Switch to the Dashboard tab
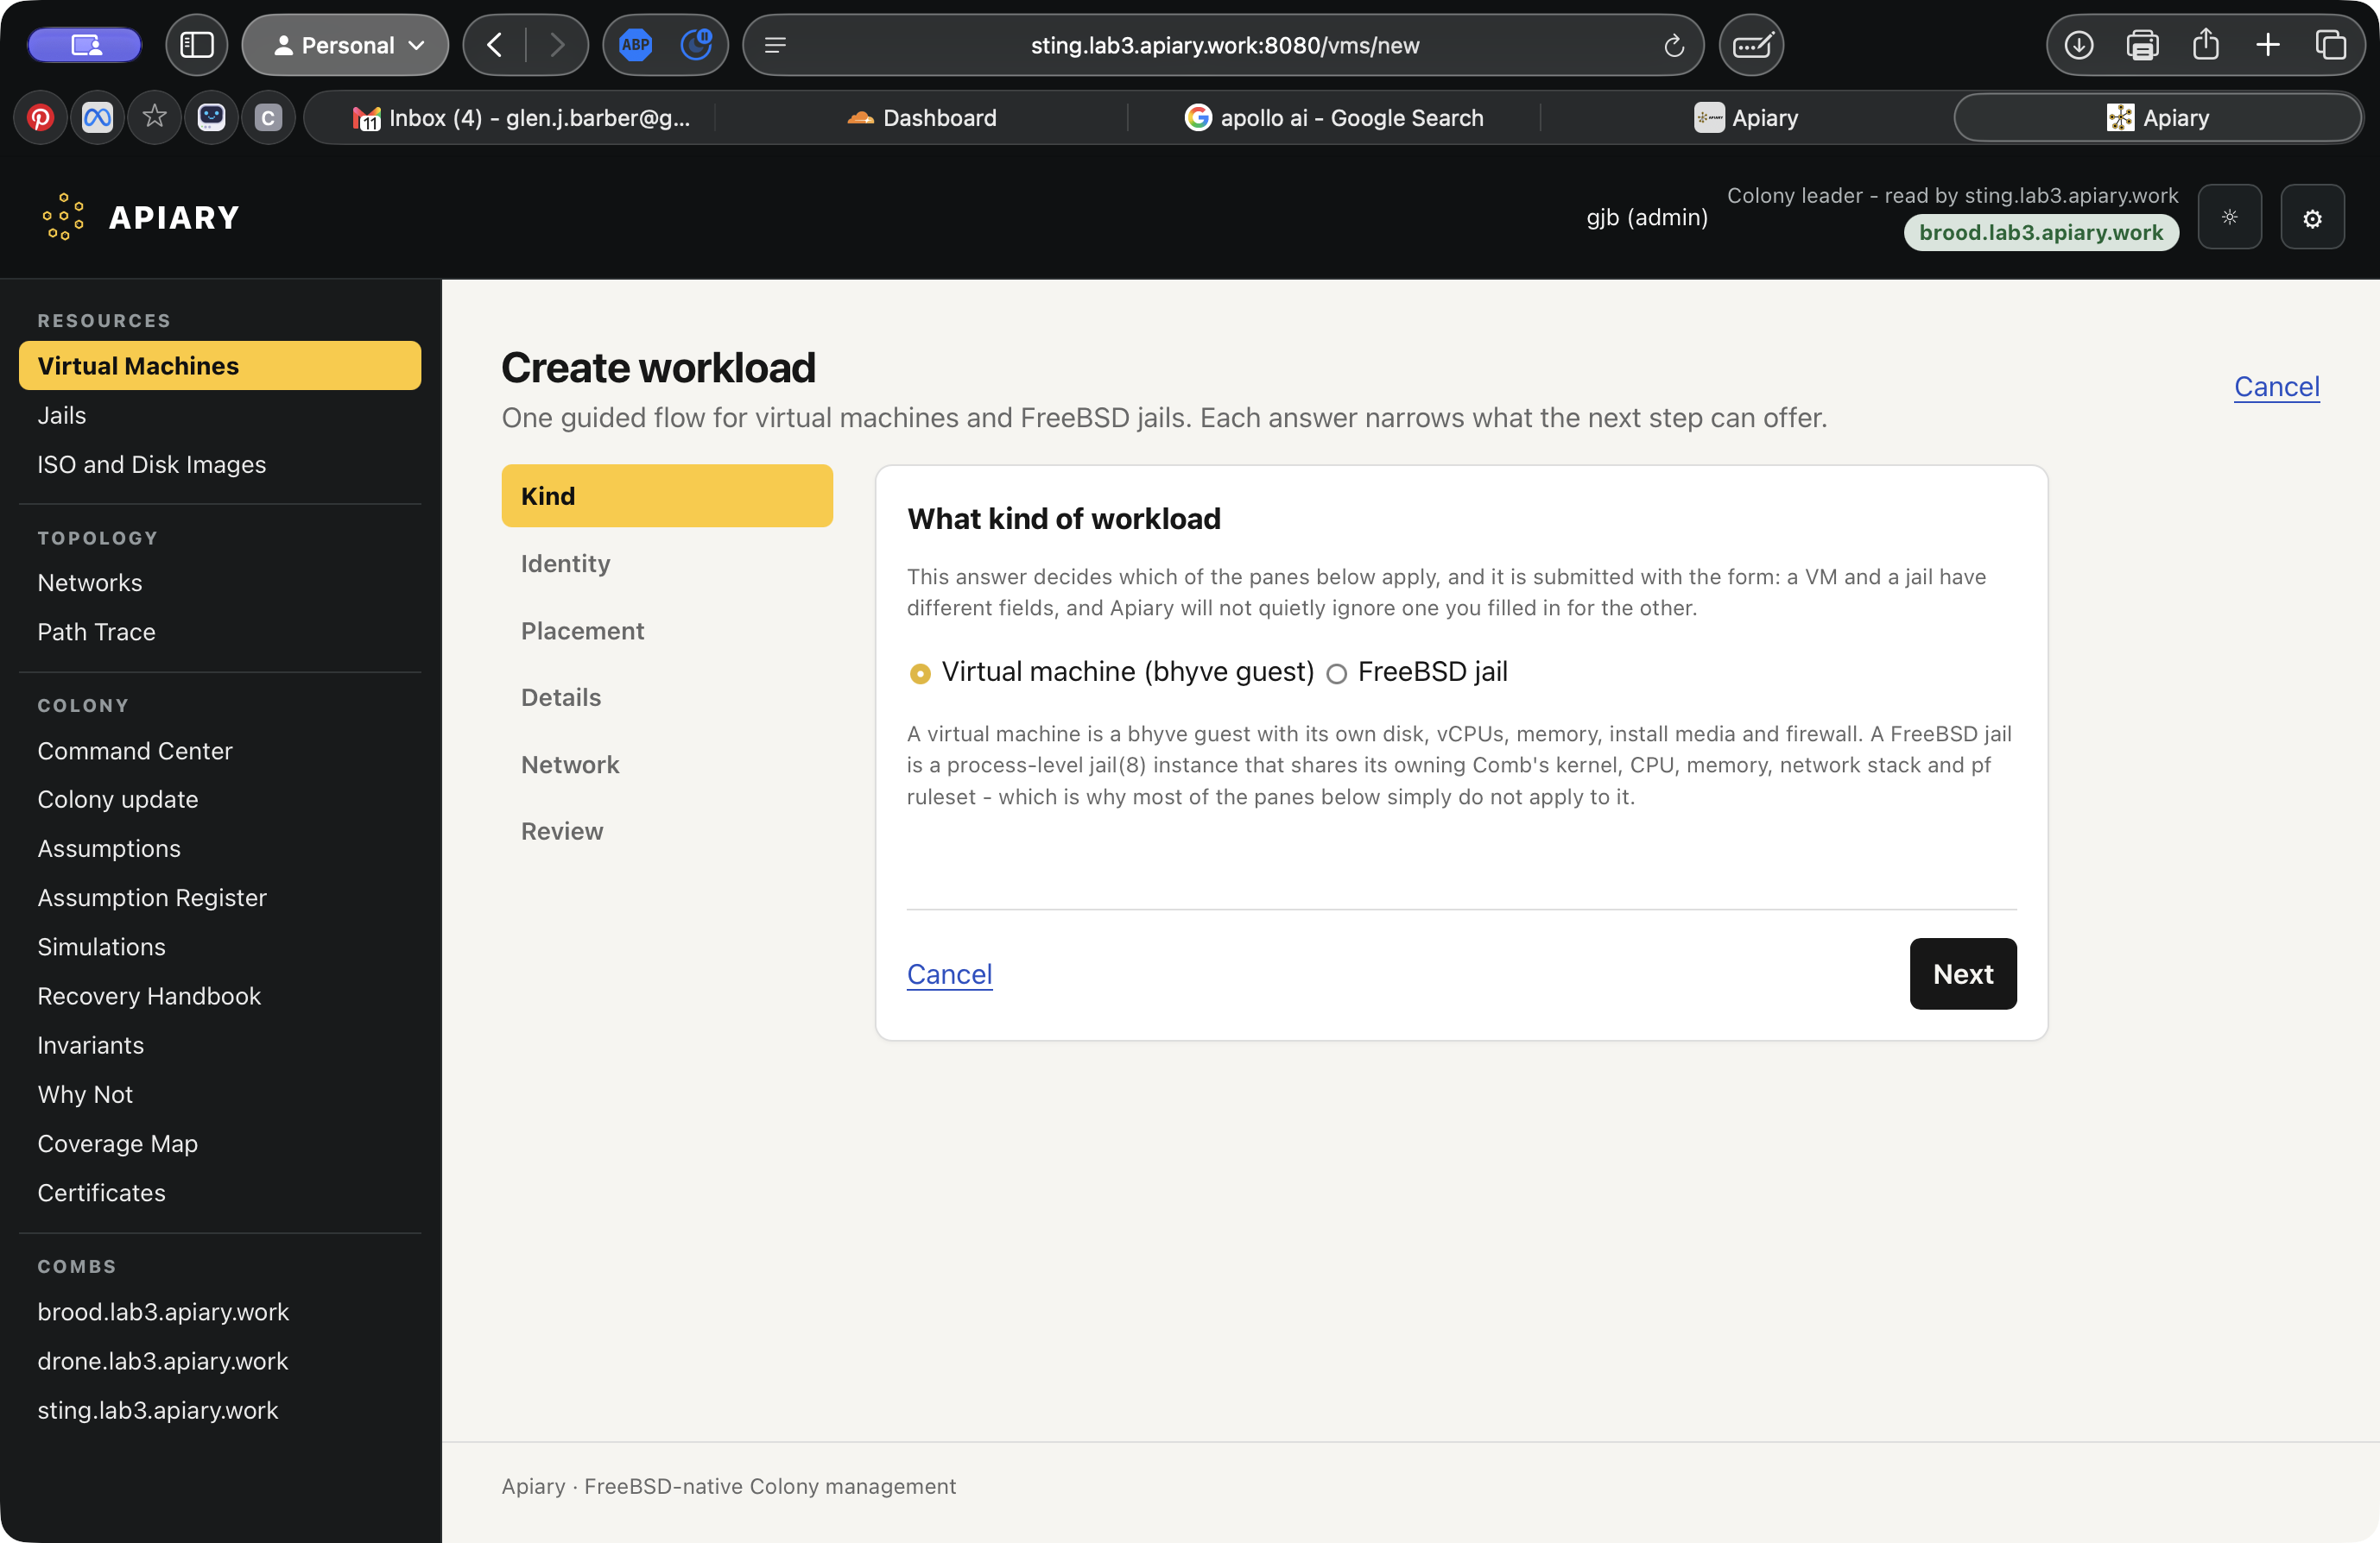 click(x=922, y=118)
